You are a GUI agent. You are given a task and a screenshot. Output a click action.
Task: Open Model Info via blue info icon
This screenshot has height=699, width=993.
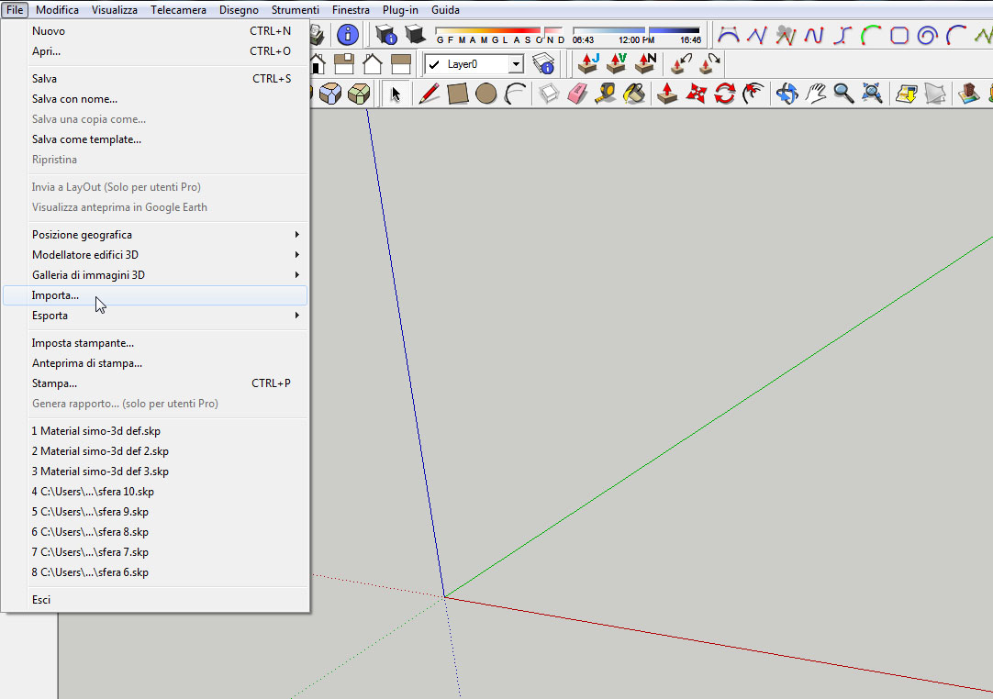(348, 34)
